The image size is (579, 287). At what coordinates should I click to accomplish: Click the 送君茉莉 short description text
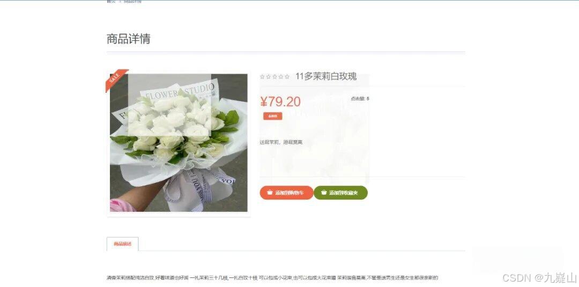(281, 142)
